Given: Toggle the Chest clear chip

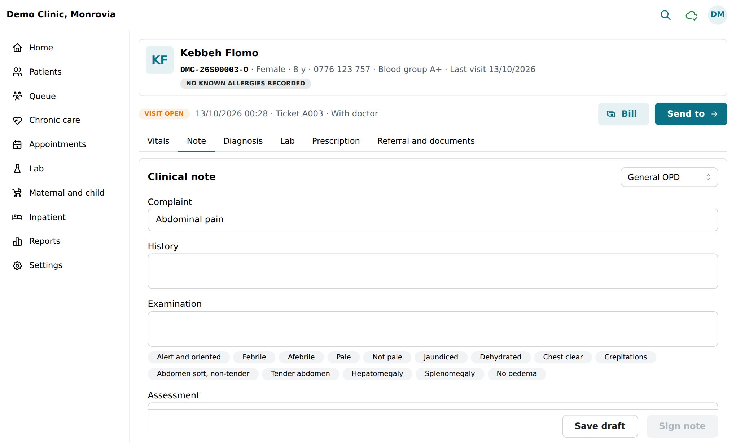Looking at the screenshot, I should tap(563, 357).
